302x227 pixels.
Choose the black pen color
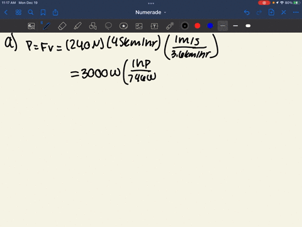coord(185,26)
